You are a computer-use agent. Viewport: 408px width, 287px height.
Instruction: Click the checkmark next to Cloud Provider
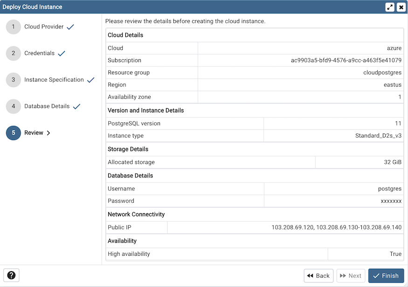[70, 26]
